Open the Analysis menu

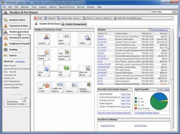(43, 7)
